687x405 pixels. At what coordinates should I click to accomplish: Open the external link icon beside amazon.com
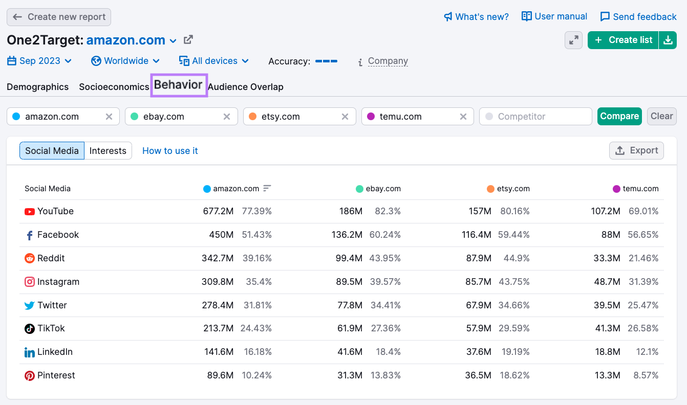[188, 39]
